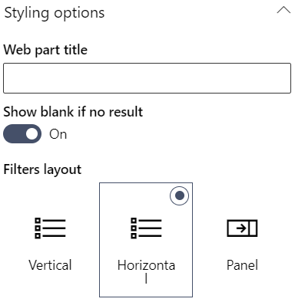Click the Panel label text
Image resolution: width=295 pixels, height=302 pixels.
[x=242, y=265]
